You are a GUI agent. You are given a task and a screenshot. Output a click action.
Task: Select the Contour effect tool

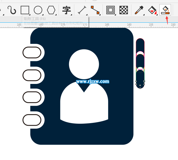pos(110,10)
